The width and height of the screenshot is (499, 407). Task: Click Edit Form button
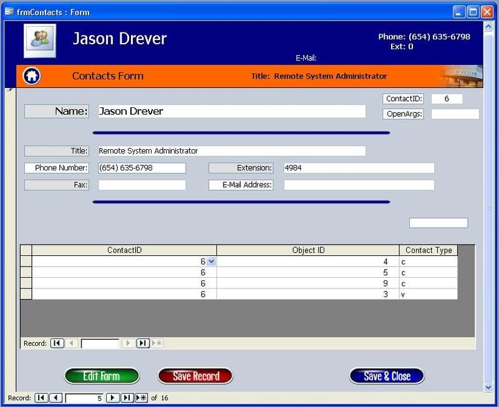[102, 376]
